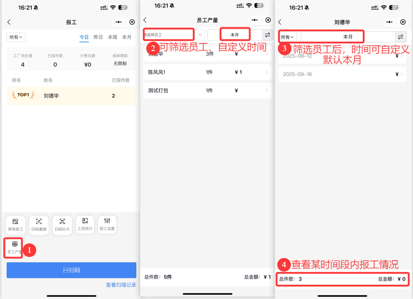The height and width of the screenshot is (299, 413).
Task: Switch to the 今日 tab
Action: tap(84, 37)
